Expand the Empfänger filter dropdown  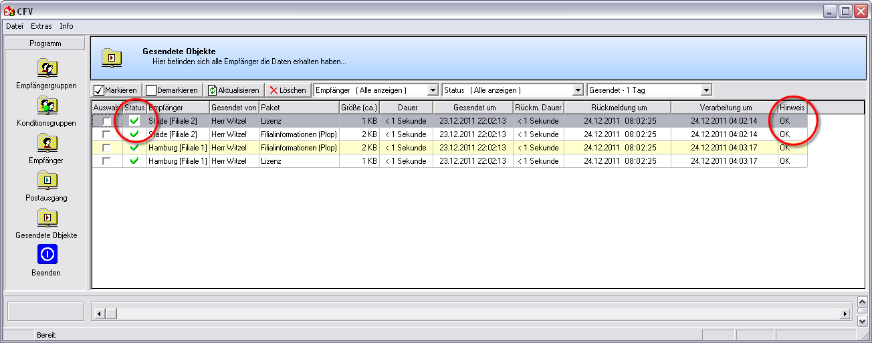(433, 90)
